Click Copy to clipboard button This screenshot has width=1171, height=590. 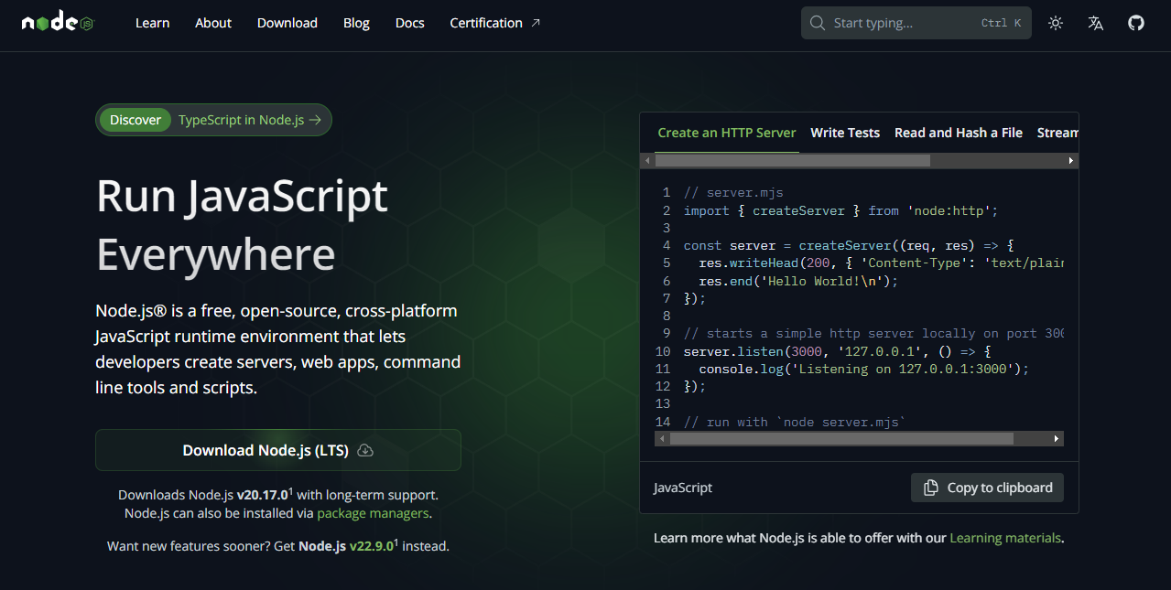pos(987,488)
